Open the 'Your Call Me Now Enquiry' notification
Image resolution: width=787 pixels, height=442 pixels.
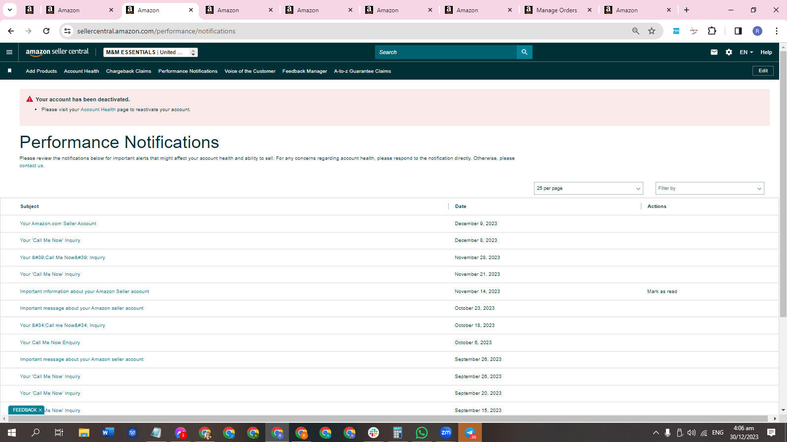(50, 343)
